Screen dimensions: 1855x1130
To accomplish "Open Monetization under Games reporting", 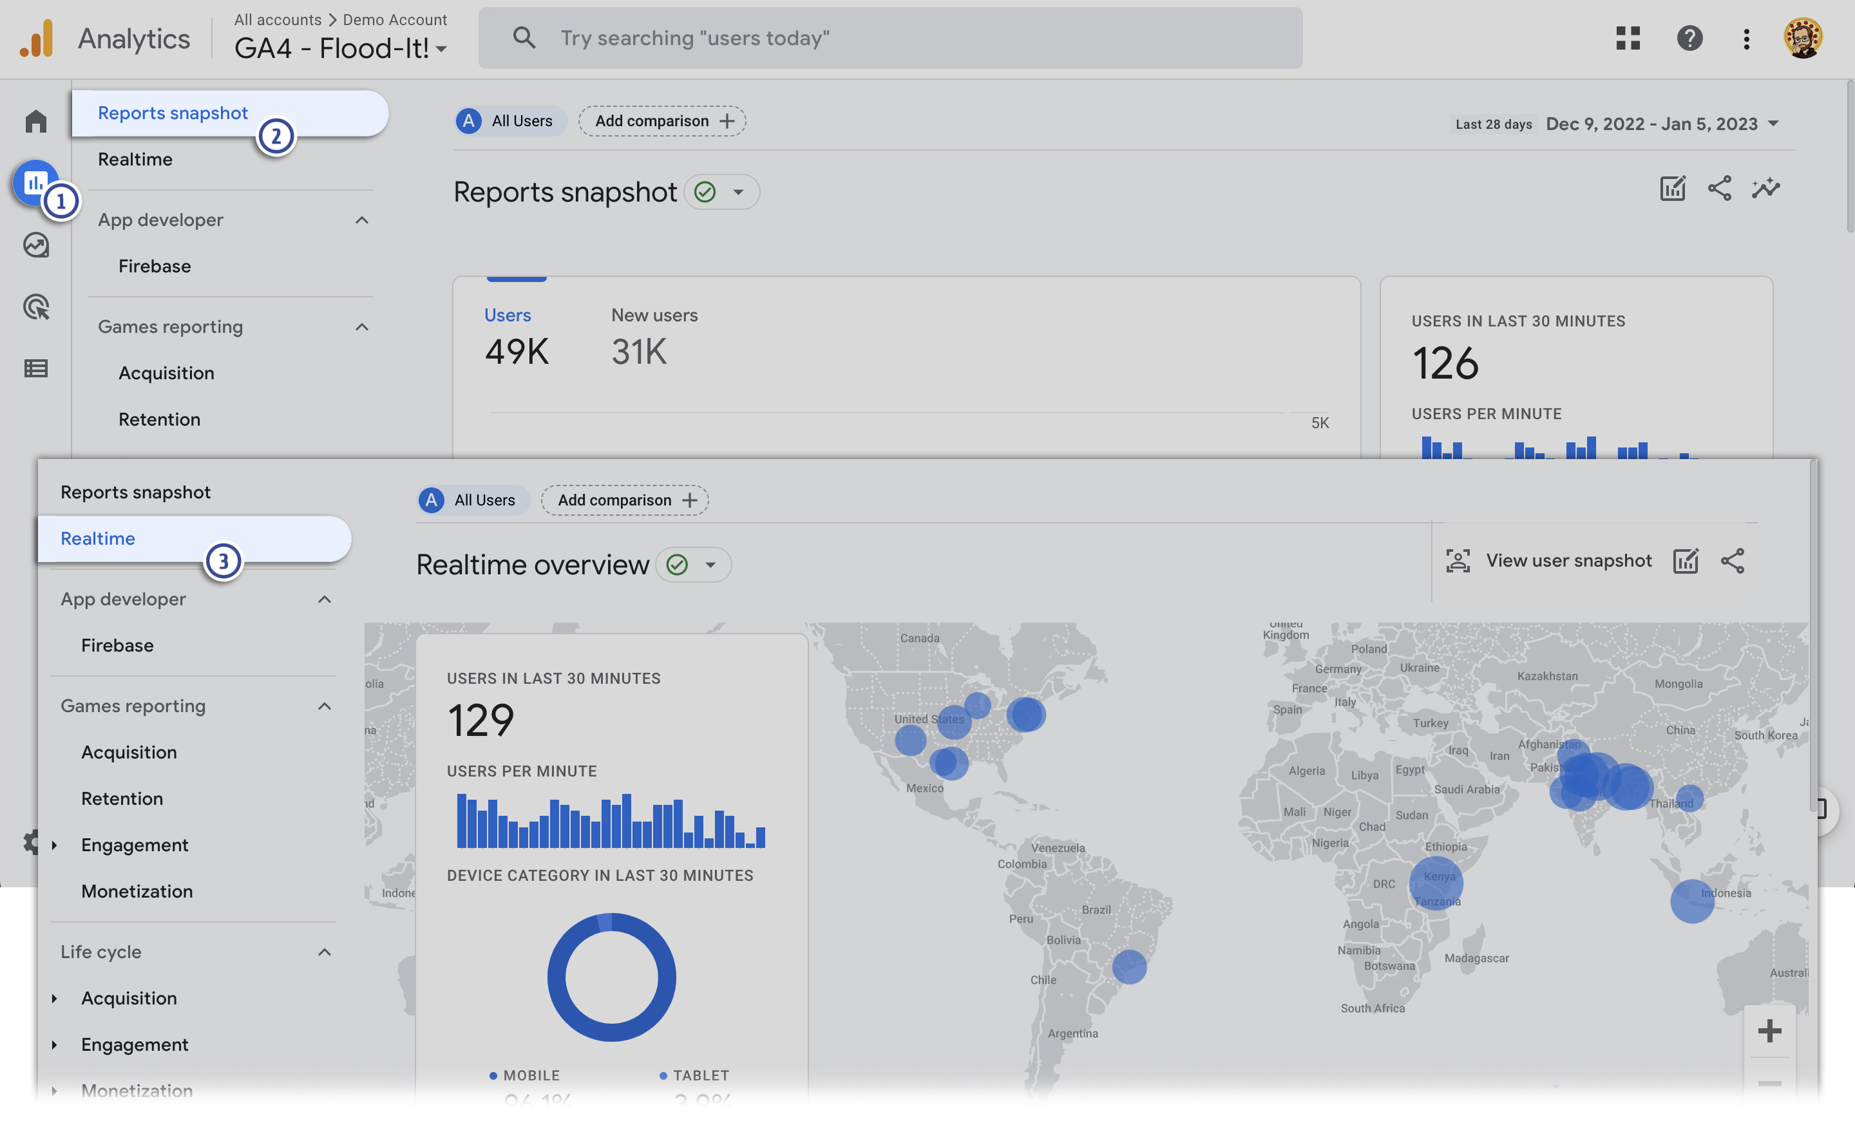I will [x=137, y=892].
